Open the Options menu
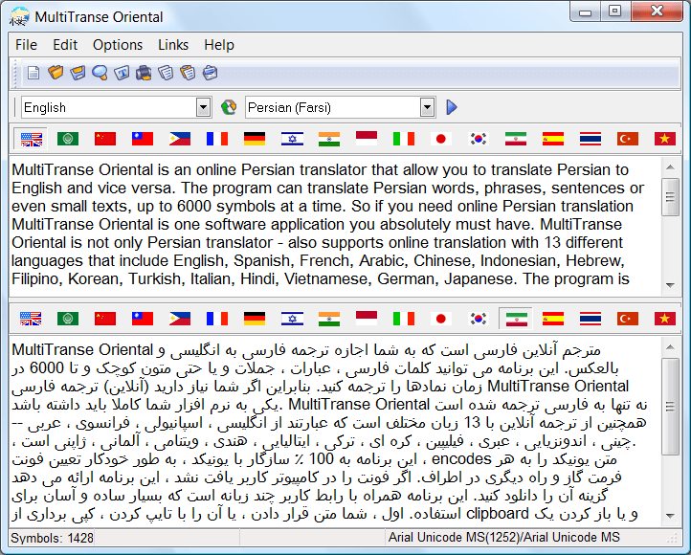691x555 pixels. (x=118, y=45)
